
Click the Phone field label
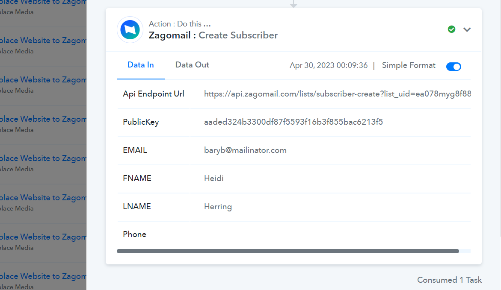(x=134, y=234)
